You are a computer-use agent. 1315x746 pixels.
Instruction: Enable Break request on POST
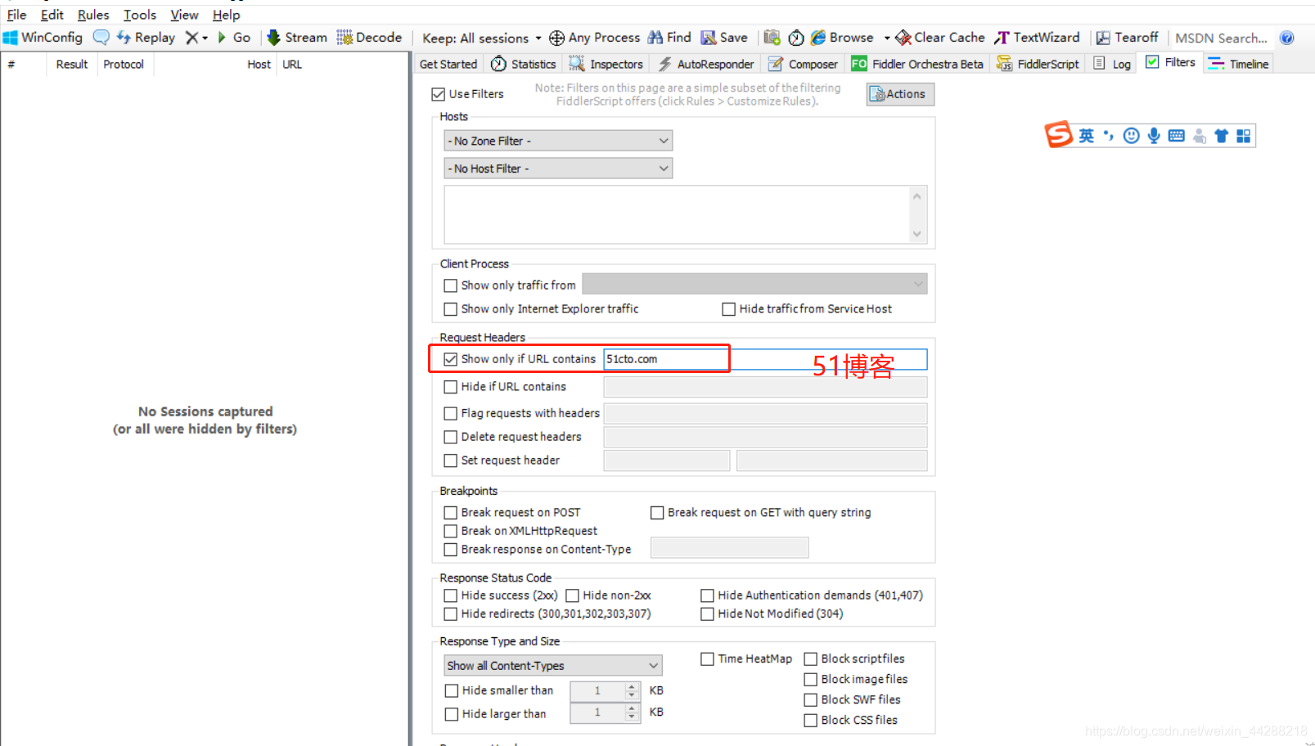click(x=450, y=513)
